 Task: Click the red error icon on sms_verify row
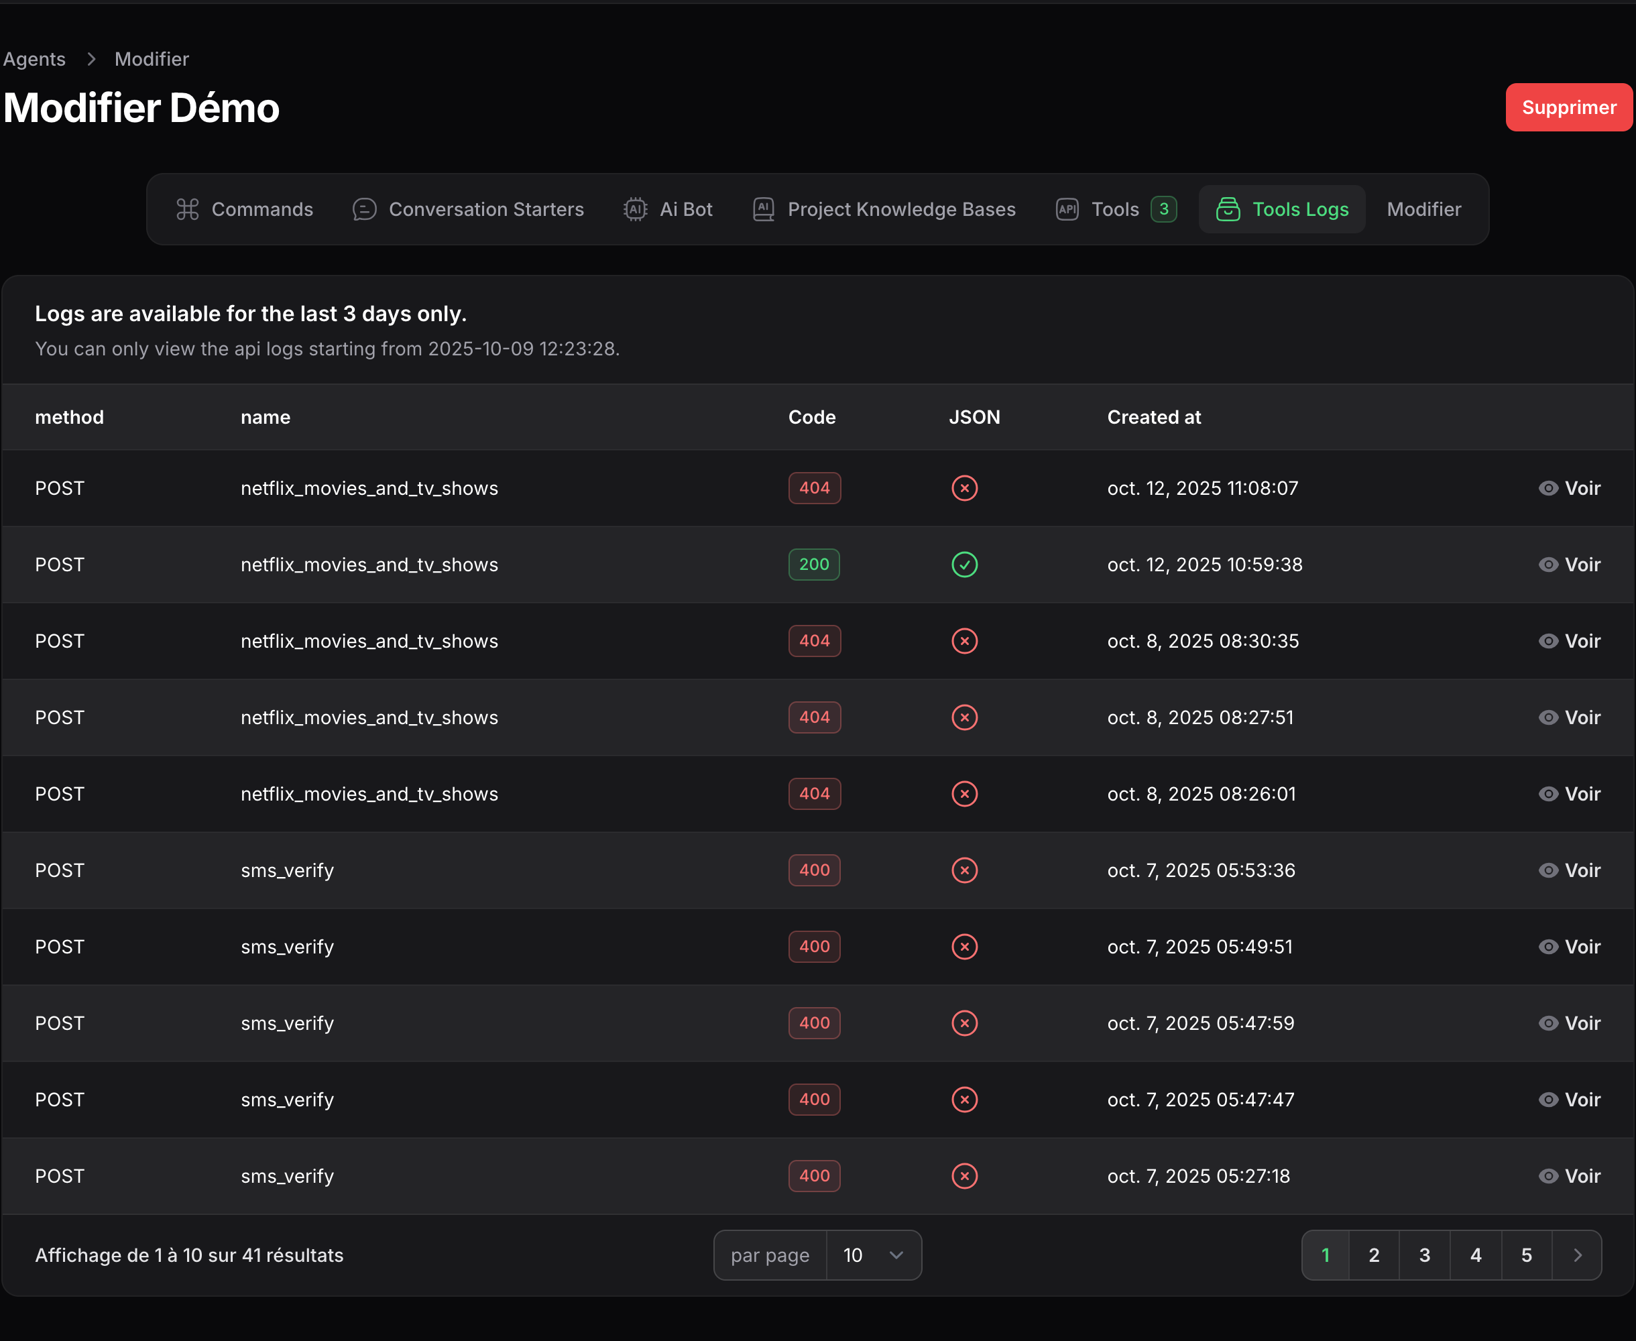point(965,870)
